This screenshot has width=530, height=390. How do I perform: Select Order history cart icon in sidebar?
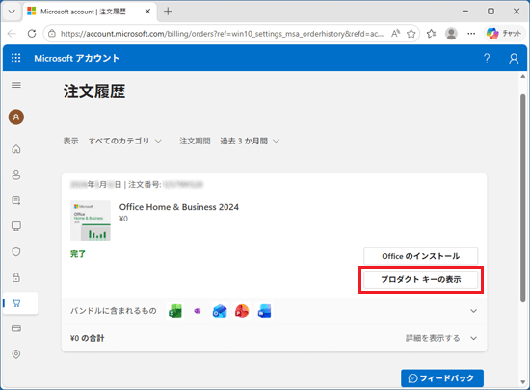point(15,303)
